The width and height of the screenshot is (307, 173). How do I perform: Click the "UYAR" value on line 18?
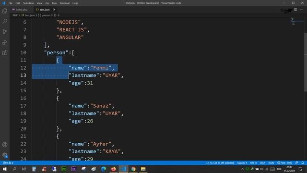pyautogui.click(x=112, y=113)
